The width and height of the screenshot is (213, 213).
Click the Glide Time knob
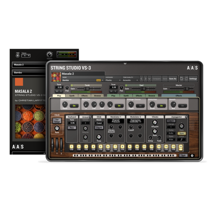[x=99, y=137]
